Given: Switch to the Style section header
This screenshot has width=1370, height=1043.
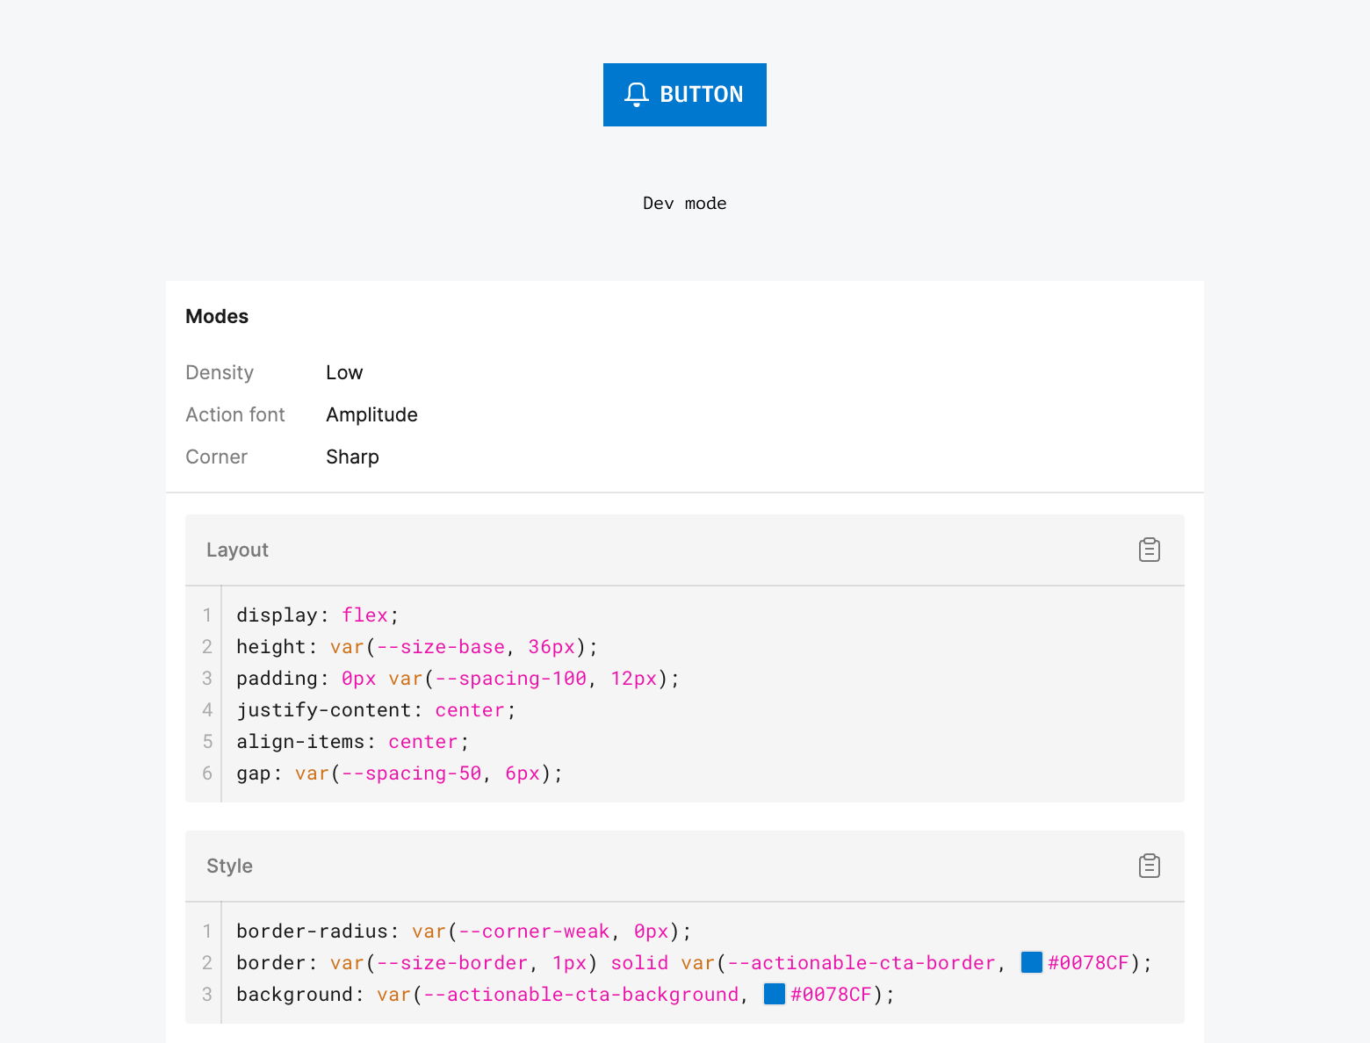Looking at the screenshot, I should [x=229, y=866].
